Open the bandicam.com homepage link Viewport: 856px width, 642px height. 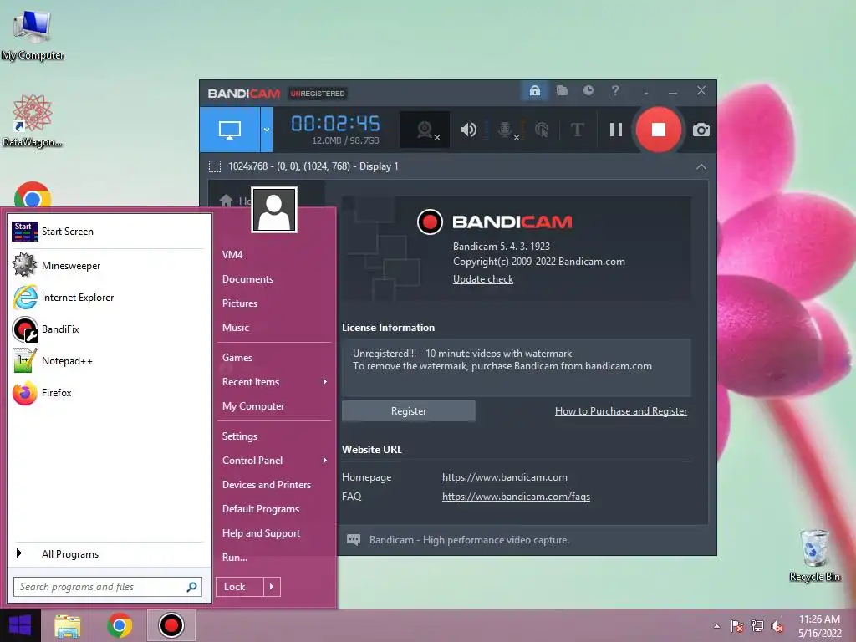(504, 477)
